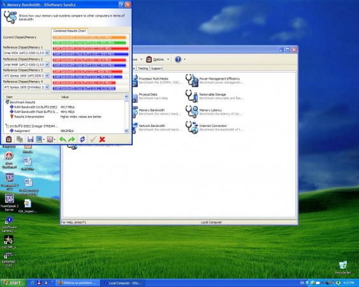Cancel with the red X icon
This screenshot has width=359, height=287.
click(x=102, y=139)
